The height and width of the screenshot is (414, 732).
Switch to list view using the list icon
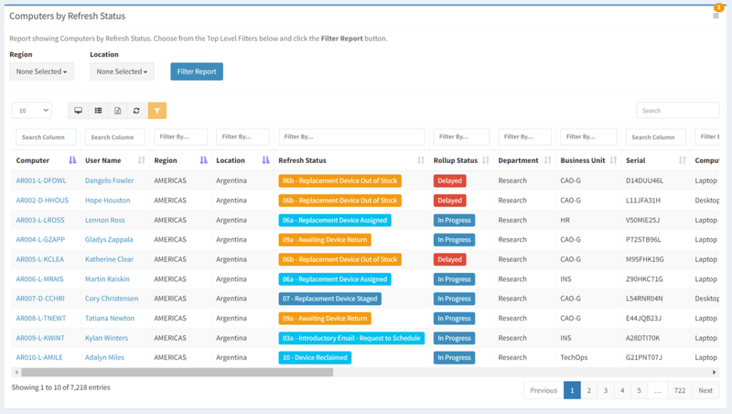98,110
